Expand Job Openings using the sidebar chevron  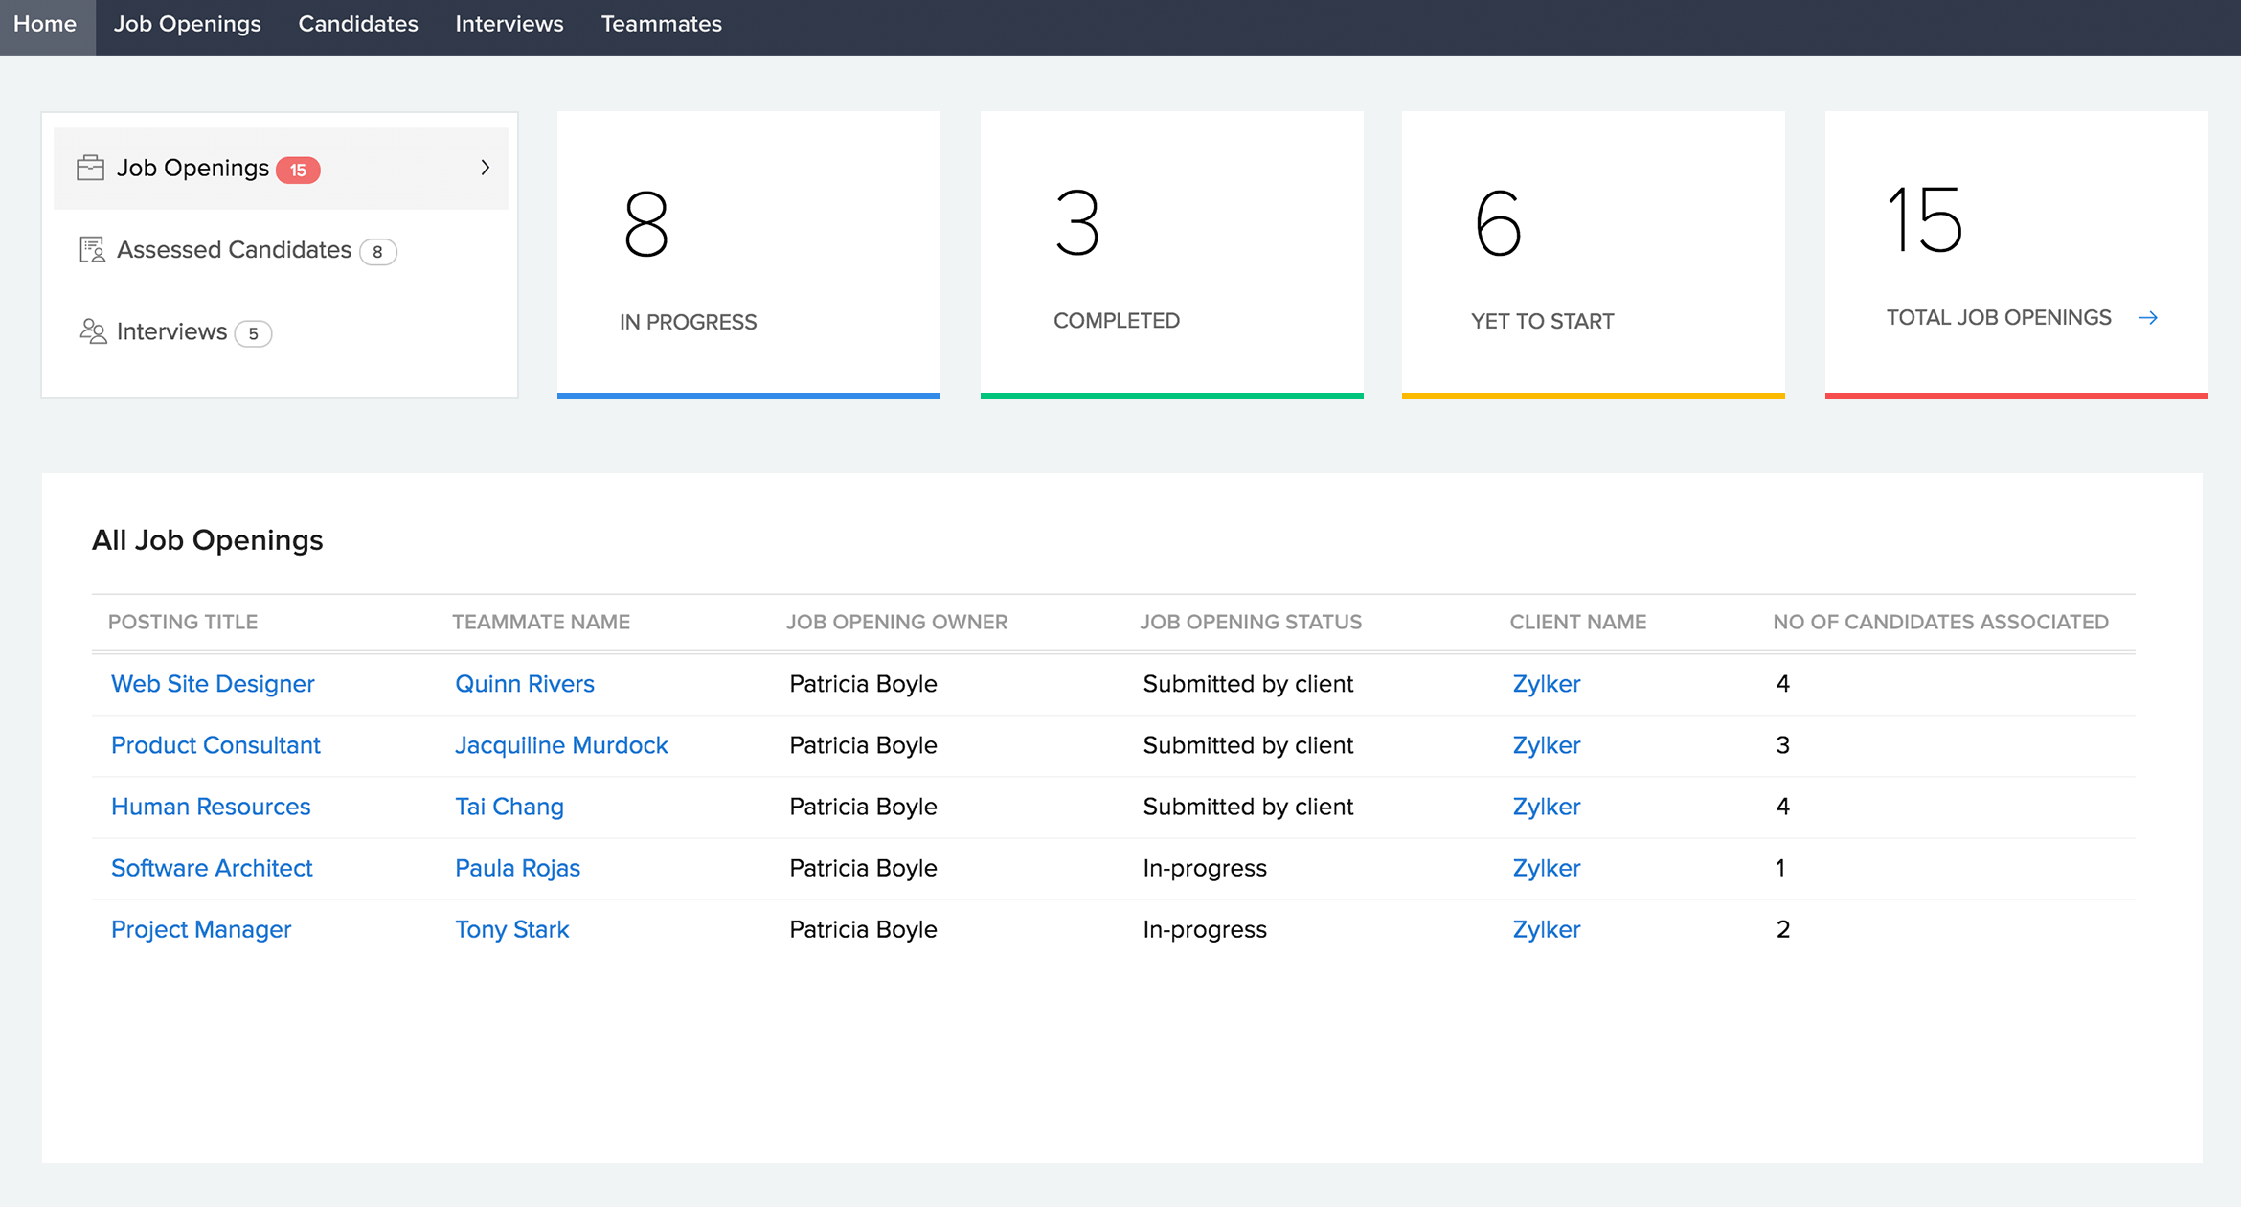487,168
